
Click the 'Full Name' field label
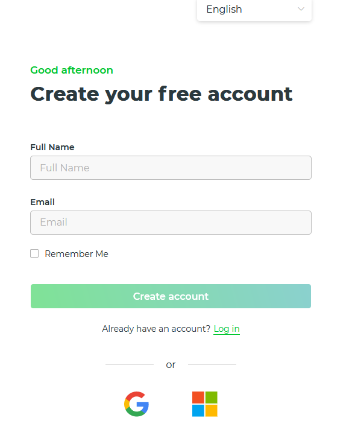tap(52, 147)
